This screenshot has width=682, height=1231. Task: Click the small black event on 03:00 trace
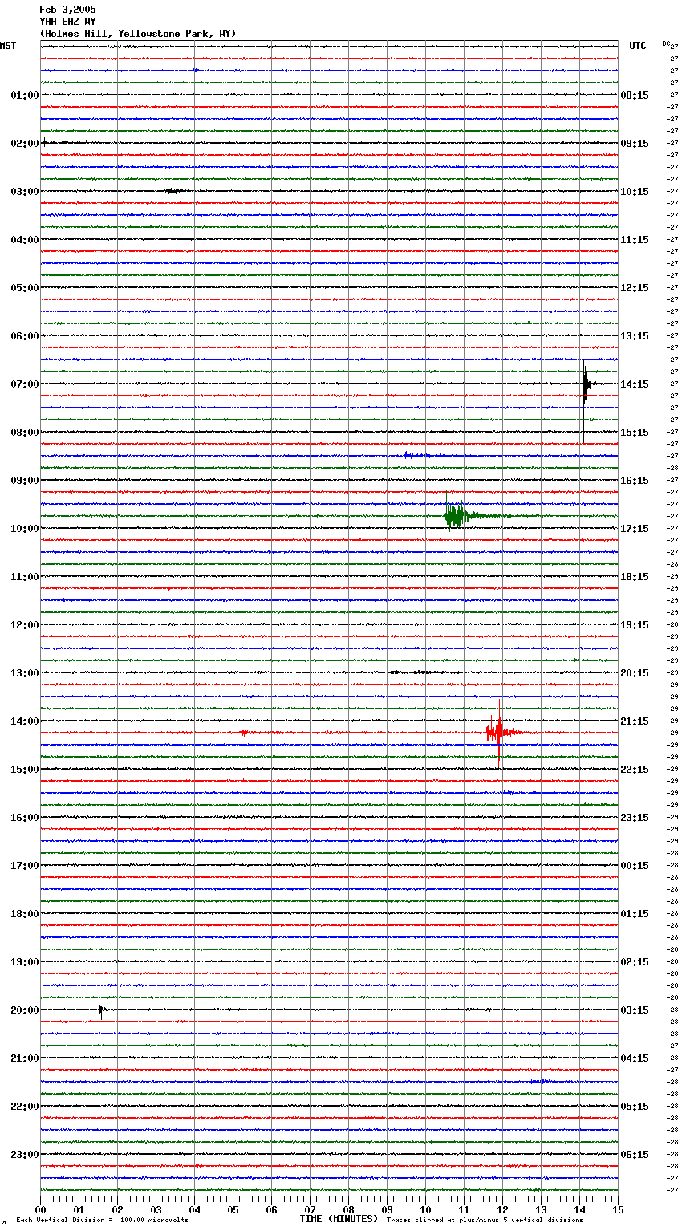pyautogui.click(x=172, y=191)
